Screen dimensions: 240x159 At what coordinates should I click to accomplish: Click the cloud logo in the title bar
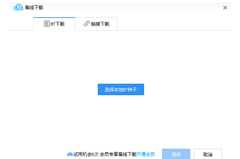click(x=18, y=8)
